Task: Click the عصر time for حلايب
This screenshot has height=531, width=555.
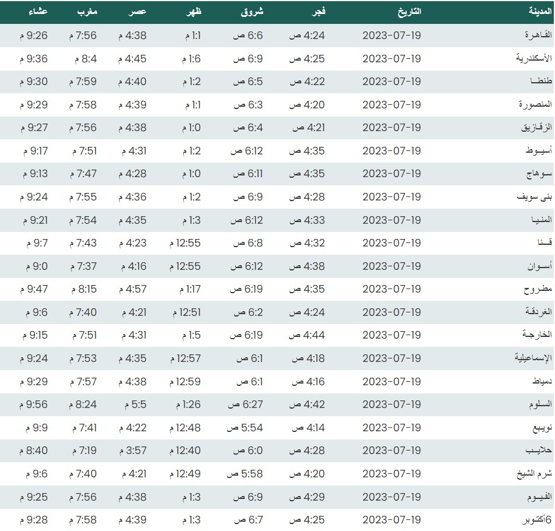Action: [x=132, y=451]
